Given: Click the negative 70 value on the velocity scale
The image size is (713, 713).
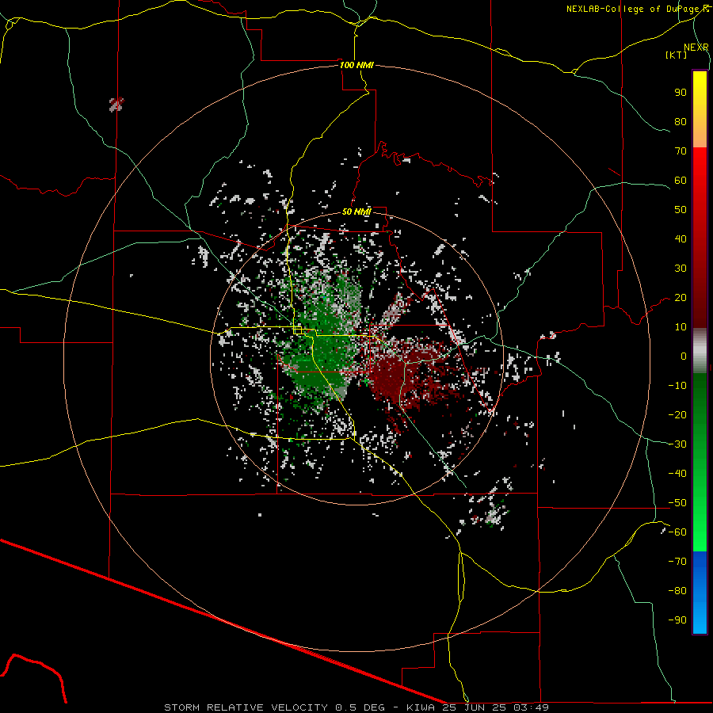Looking at the screenshot, I should click(x=677, y=562).
